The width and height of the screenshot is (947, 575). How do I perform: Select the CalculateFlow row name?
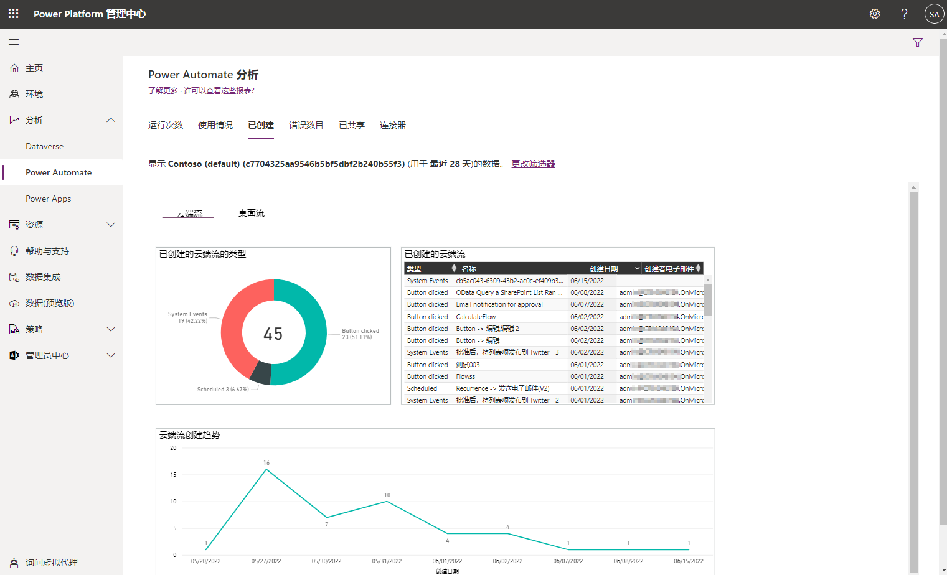(x=476, y=317)
